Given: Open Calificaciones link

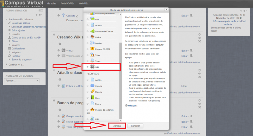Looking at the screenshot, I should pyautogui.click(x=18, y=49).
